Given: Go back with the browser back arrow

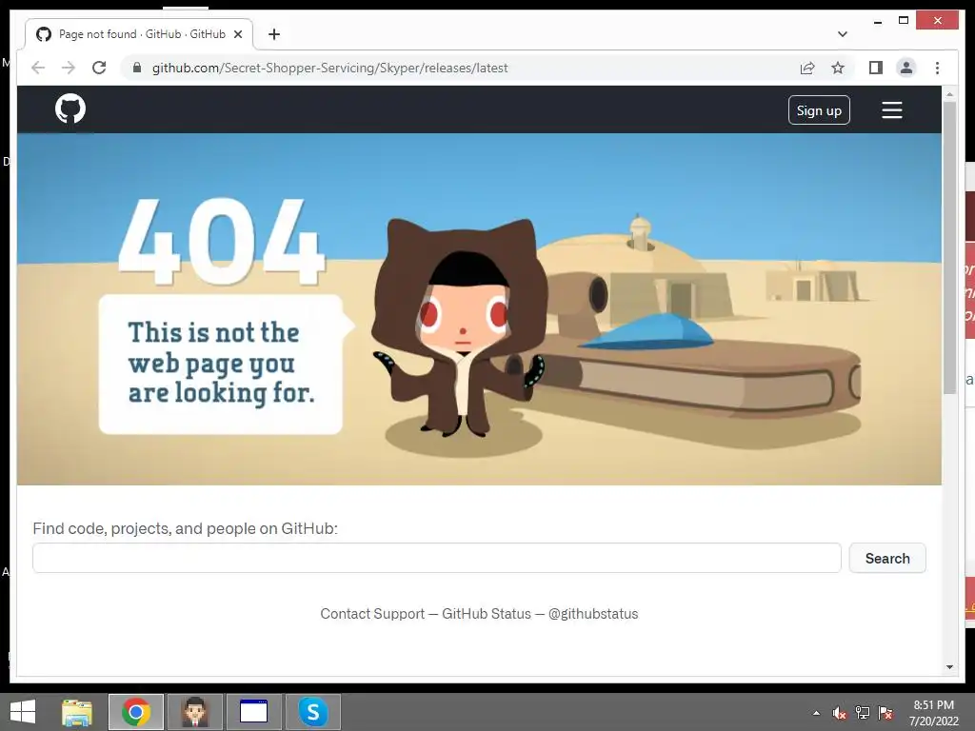Looking at the screenshot, I should click(38, 68).
